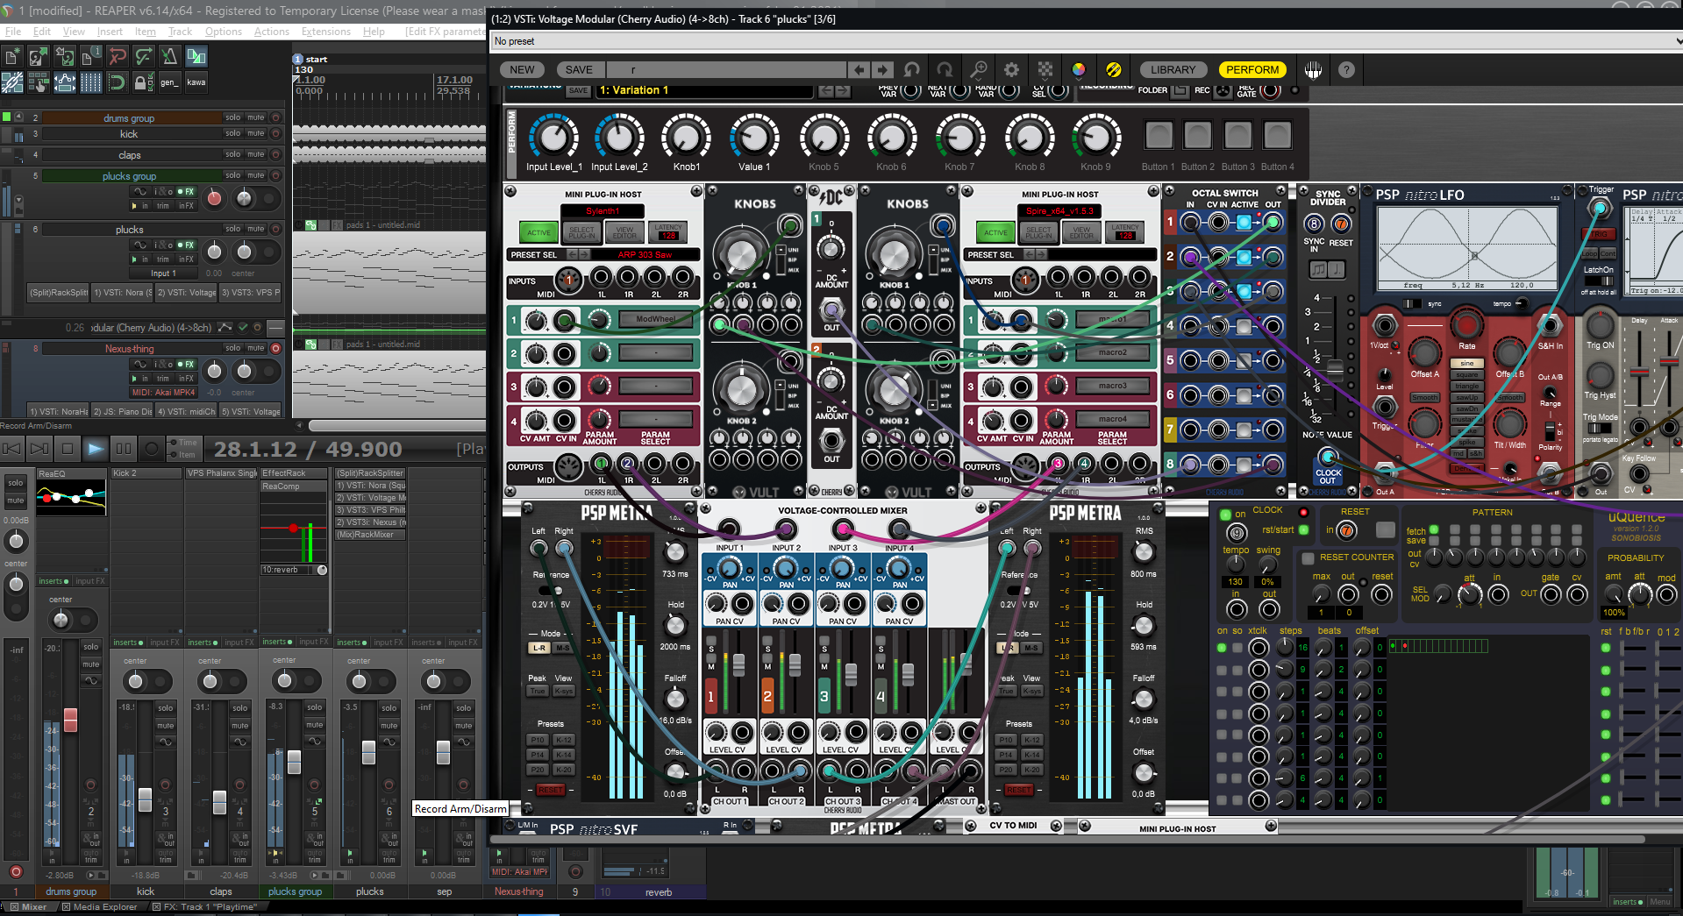
Task: Toggle the grid lines icon in REAPER
Action: 91,83
